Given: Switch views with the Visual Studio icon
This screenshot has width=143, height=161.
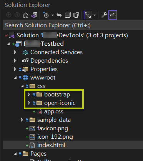Looking at the screenshot, I should [34, 15].
